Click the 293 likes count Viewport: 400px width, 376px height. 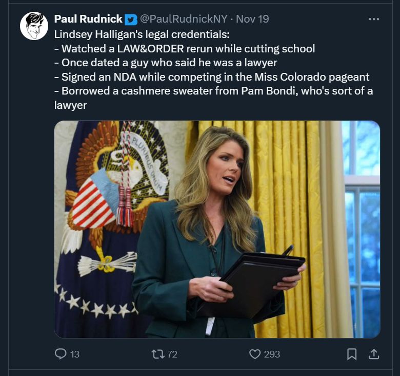coord(272,354)
